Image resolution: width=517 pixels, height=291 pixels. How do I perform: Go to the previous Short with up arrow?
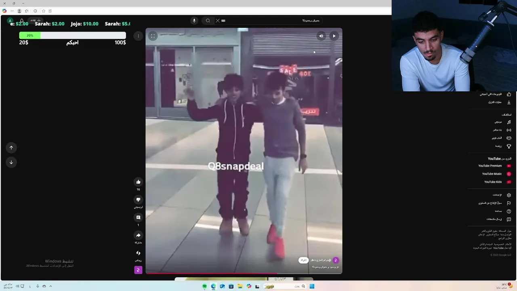pyautogui.click(x=11, y=148)
